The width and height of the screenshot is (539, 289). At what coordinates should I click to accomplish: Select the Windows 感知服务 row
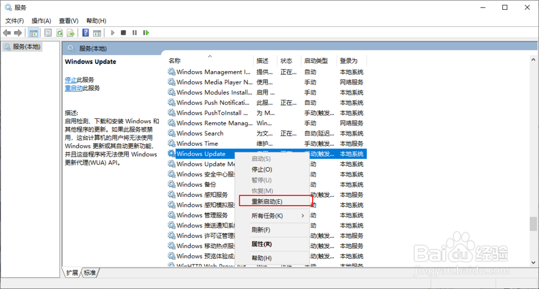(267, 195)
